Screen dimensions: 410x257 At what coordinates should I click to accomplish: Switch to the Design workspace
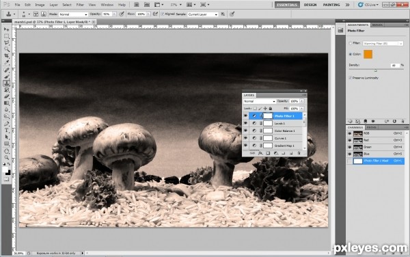310,5
